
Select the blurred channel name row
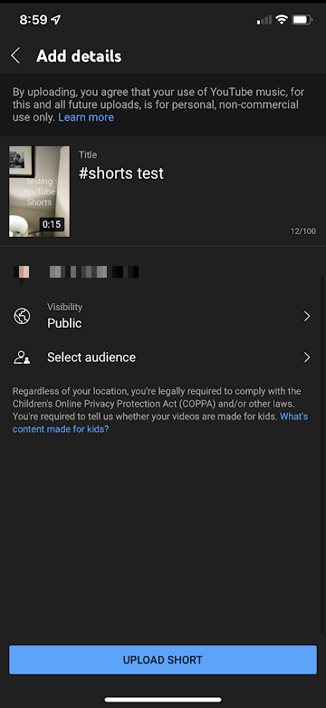point(163,272)
